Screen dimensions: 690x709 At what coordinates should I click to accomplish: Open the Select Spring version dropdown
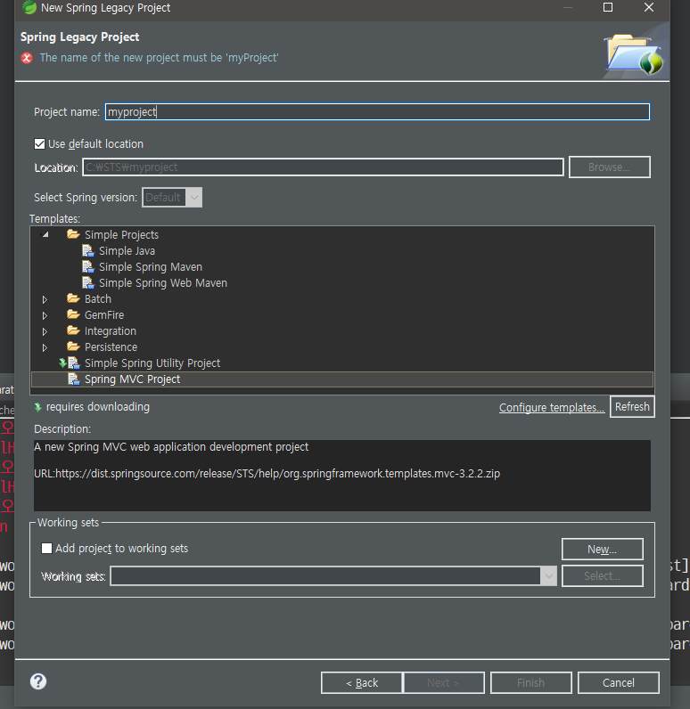172,198
